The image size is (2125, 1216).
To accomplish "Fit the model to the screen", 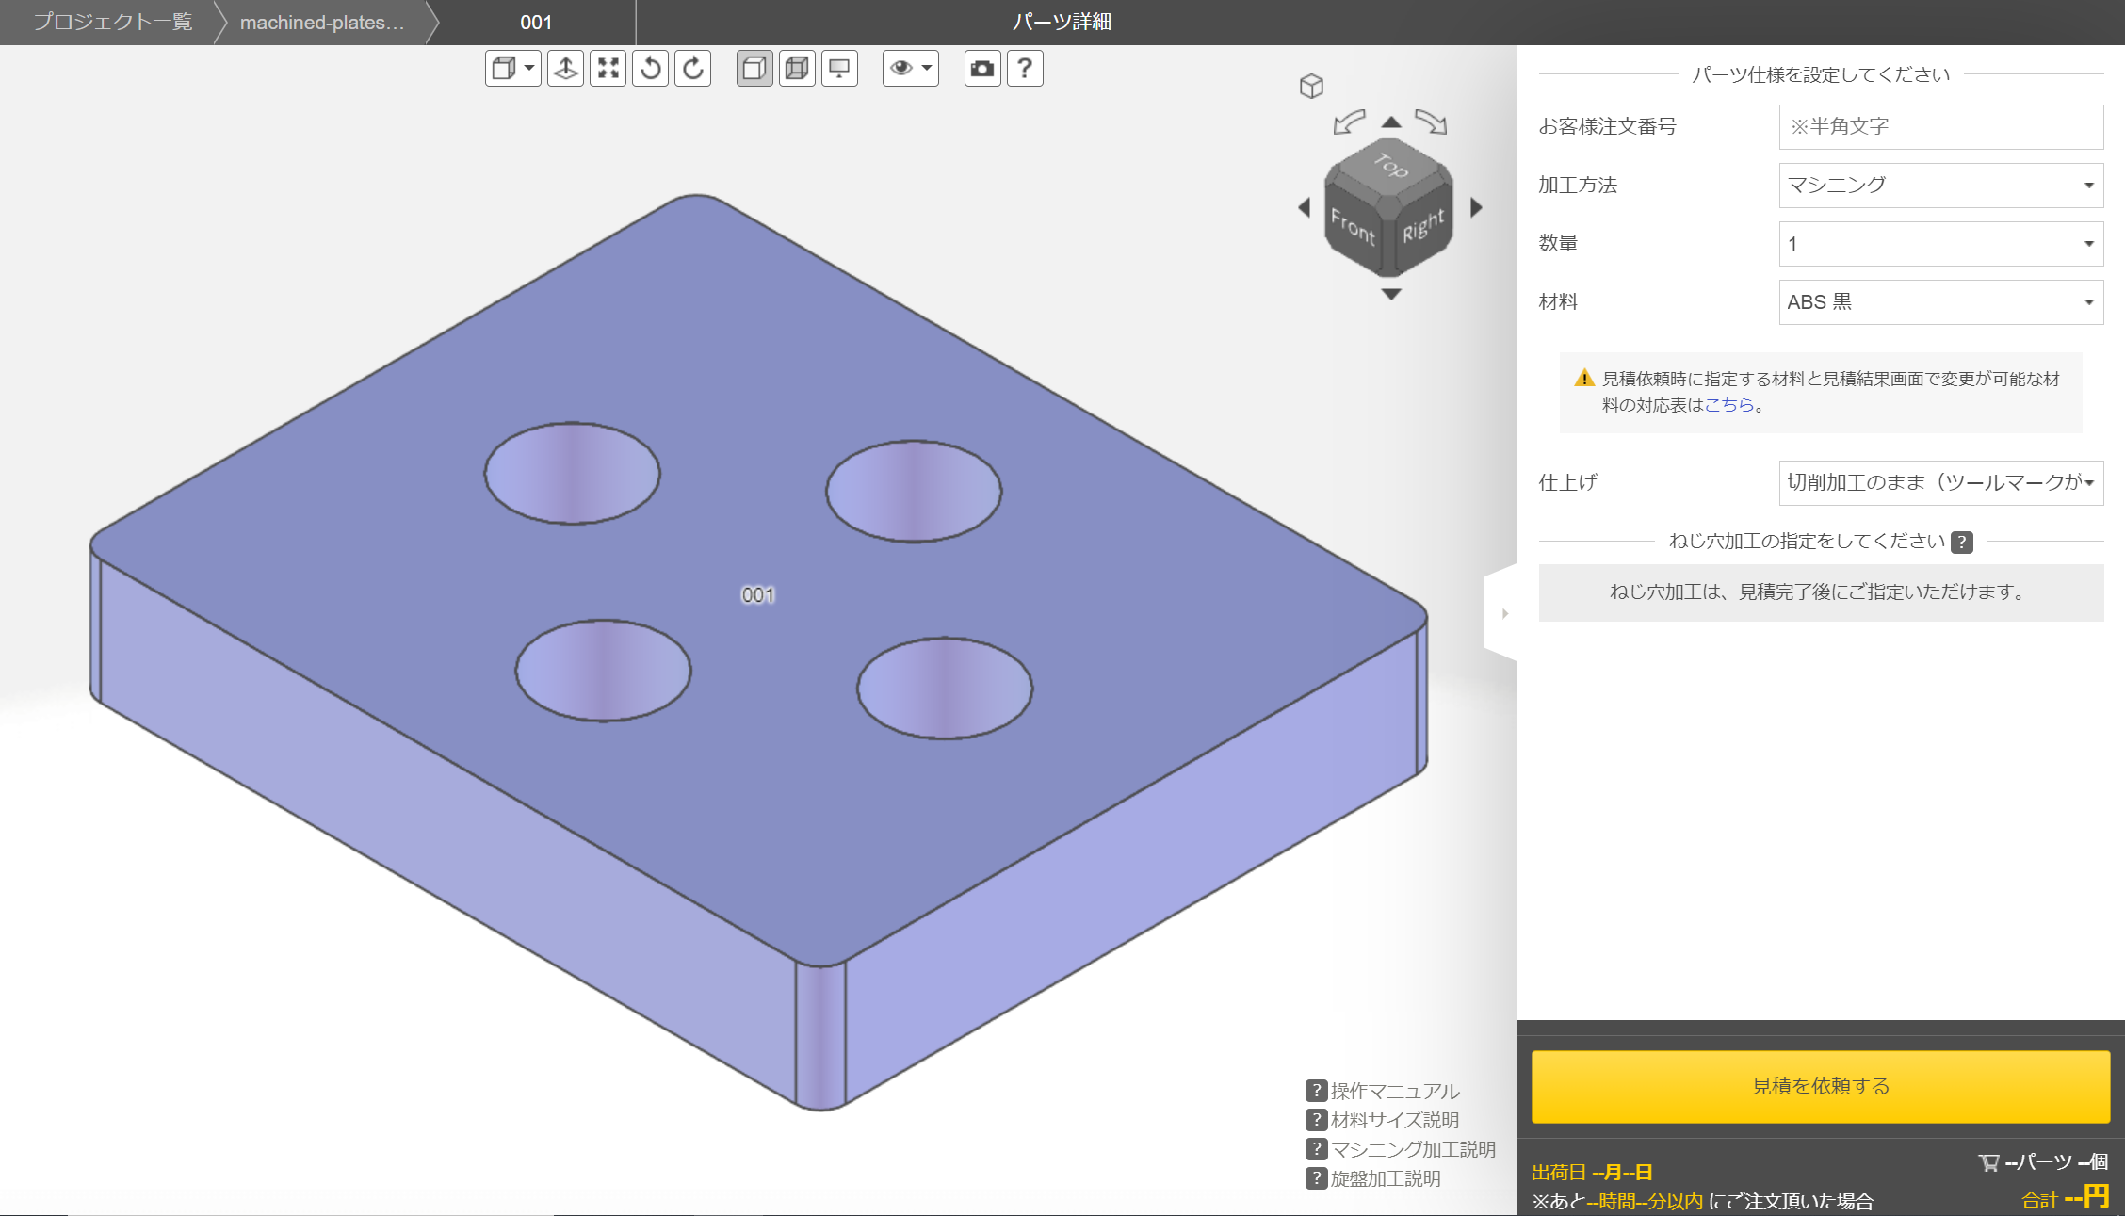I will tap(608, 68).
